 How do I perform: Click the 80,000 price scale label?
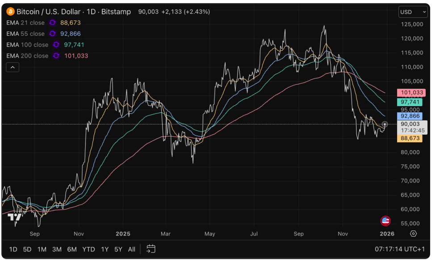tap(410, 152)
